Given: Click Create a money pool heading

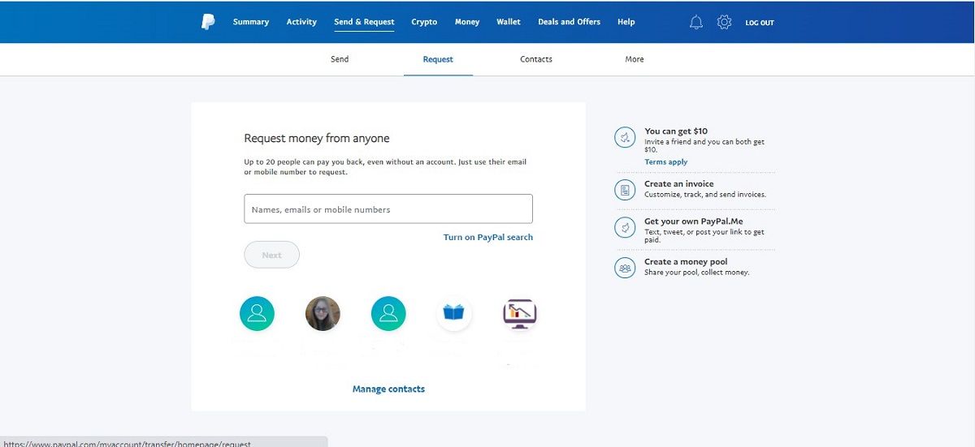Looking at the screenshot, I should (686, 262).
